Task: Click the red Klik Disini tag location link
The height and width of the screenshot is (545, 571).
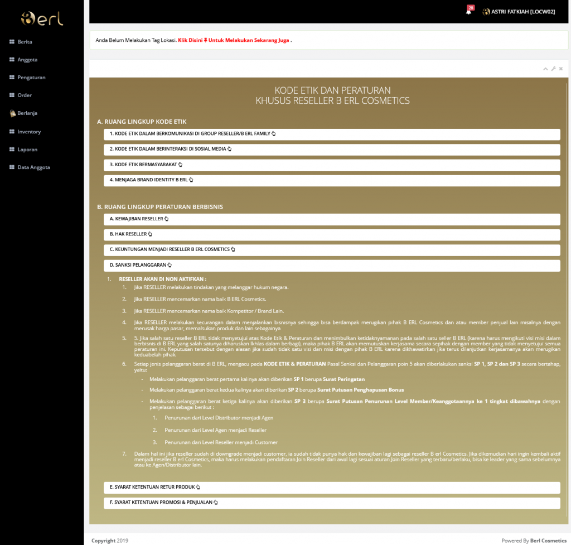Action: tap(234, 40)
